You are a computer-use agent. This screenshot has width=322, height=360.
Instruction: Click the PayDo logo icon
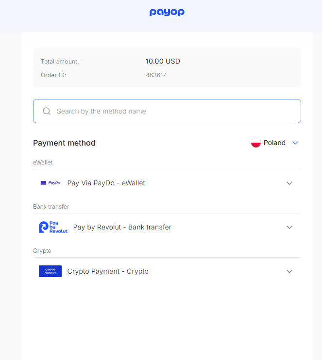pos(50,183)
